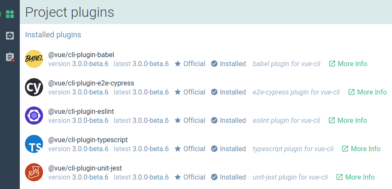Viewport: 392px width, 189px height.
Task: Click the Installed status on typescript plugin
Action: point(228,149)
